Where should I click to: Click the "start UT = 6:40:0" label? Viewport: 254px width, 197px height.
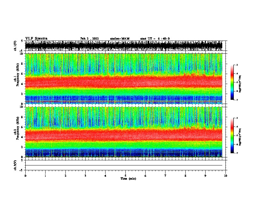click(155, 39)
